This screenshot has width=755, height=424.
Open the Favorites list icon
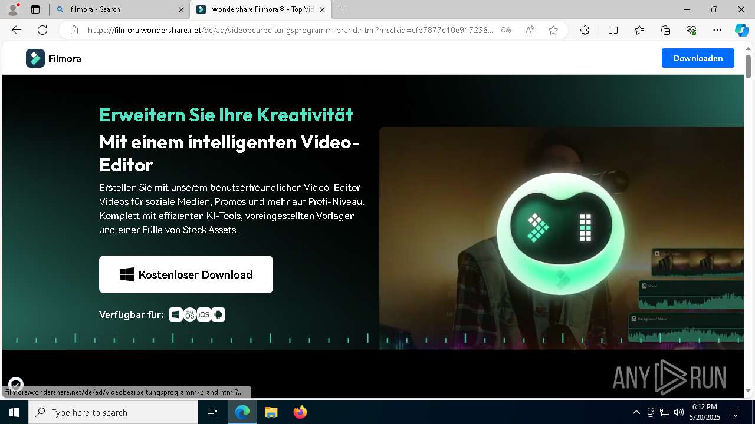pos(639,30)
